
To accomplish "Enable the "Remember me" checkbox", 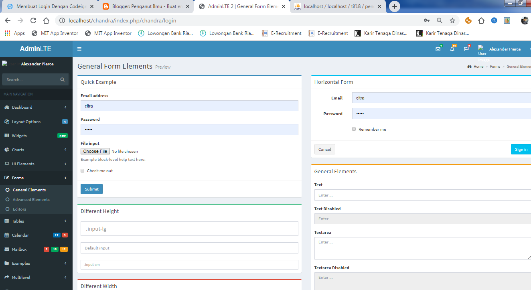I will coord(354,129).
